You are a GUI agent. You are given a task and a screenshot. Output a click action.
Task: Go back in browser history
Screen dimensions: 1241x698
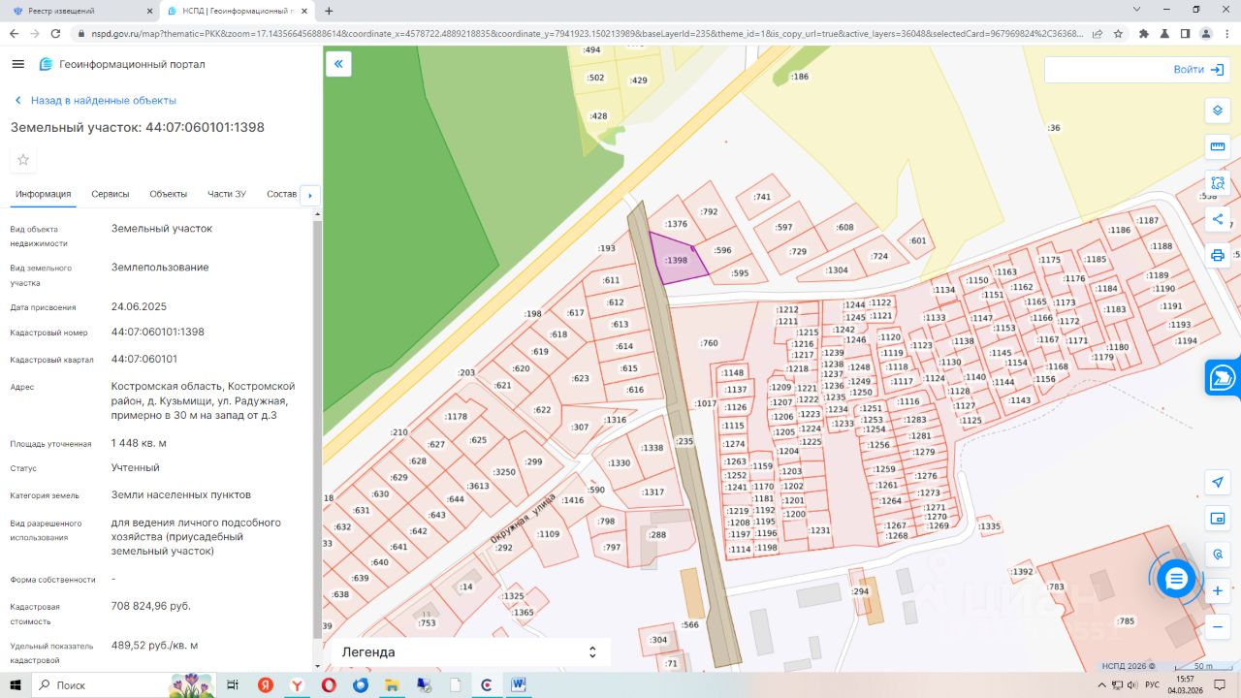[x=14, y=33]
